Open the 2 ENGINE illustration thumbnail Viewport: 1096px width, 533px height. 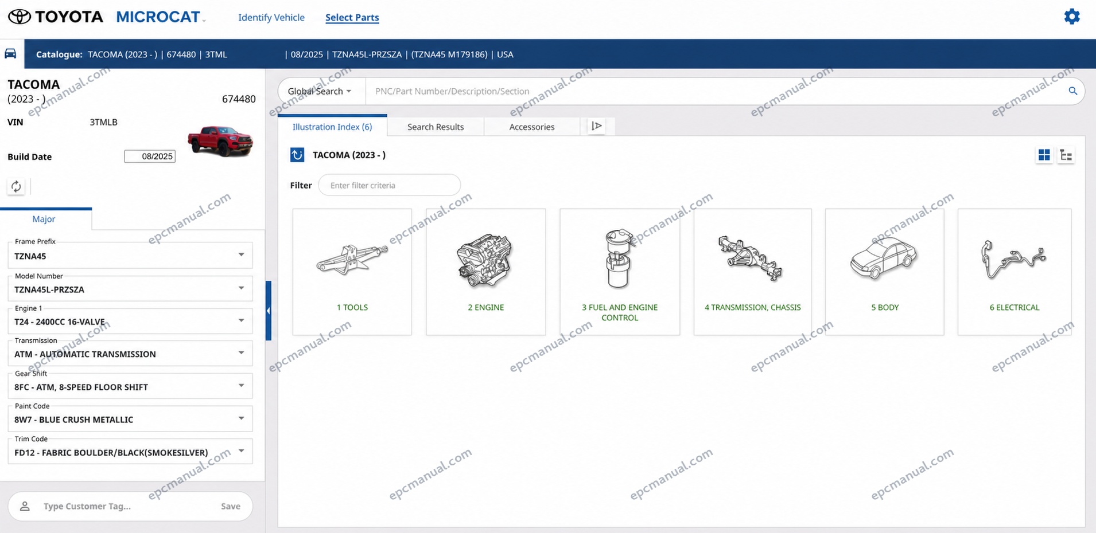pos(486,272)
